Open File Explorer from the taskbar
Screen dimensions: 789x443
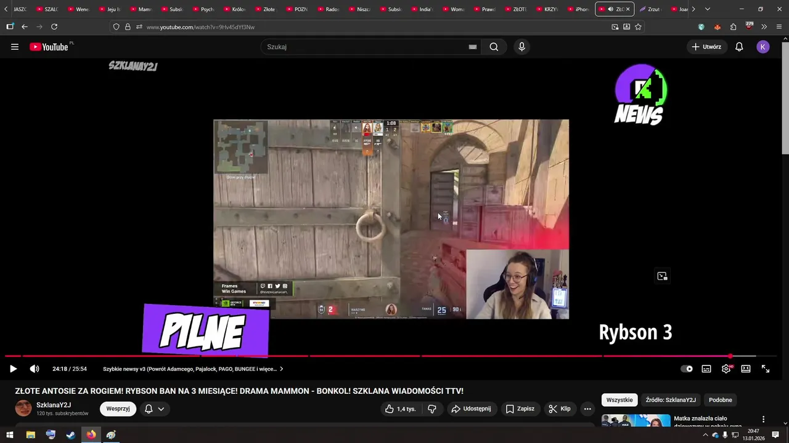click(x=30, y=435)
